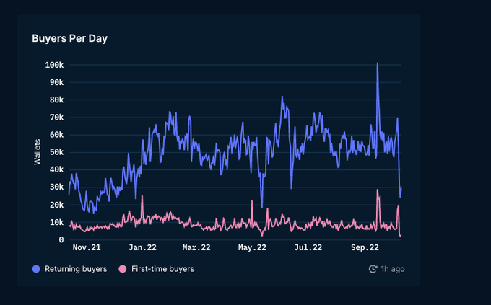Click the Wallets y-axis title
Viewport: 491px width, 305px height.
[x=37, y=152]
